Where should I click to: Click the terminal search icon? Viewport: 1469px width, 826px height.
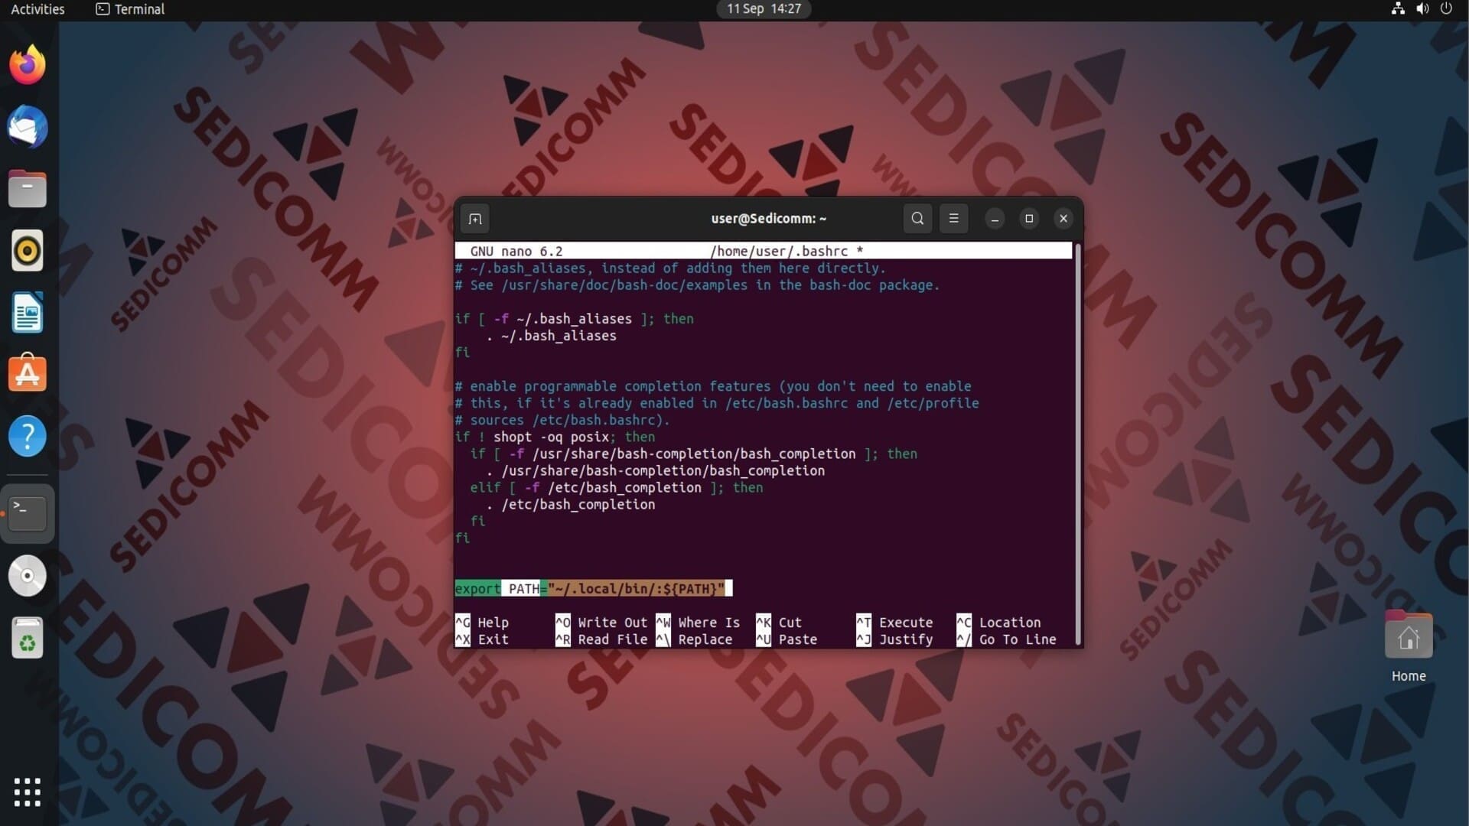click(917, 219)
